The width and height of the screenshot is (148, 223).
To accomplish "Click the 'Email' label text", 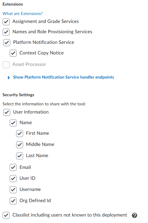I will 25,167.
